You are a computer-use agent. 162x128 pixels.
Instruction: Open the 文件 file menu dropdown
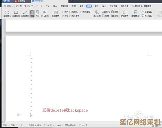point(8,6)
